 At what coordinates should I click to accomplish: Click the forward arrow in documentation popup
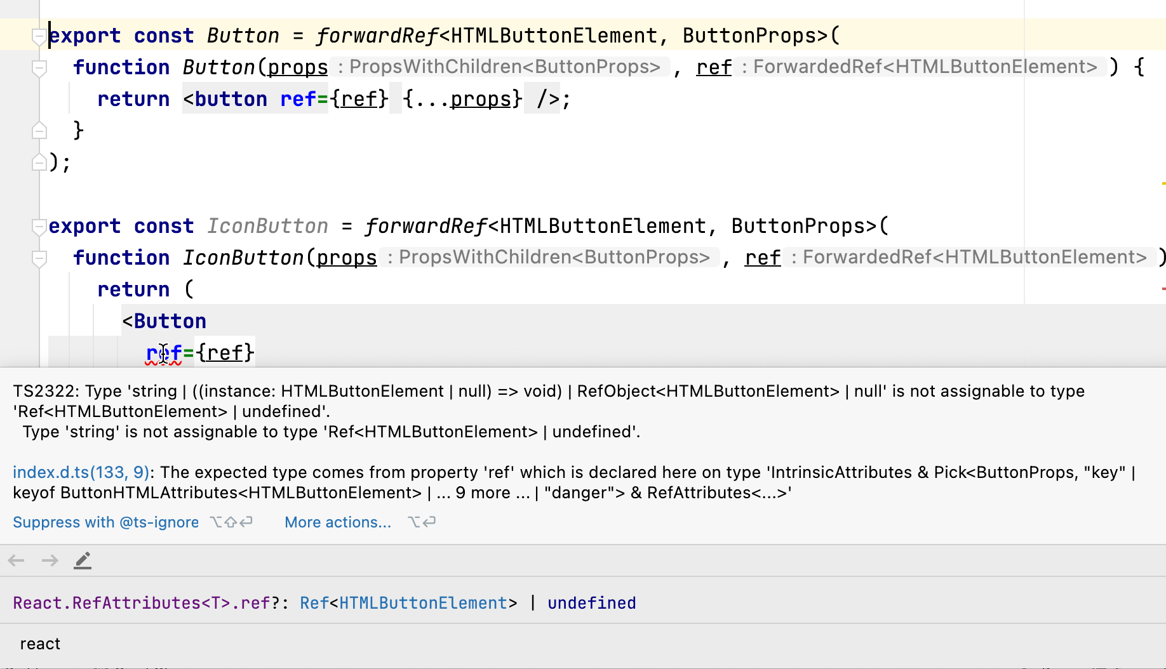(x=50, y=560)
